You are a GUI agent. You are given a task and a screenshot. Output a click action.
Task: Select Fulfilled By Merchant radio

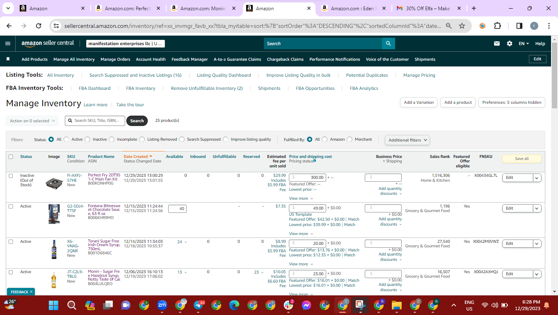[x=350, y=139]
